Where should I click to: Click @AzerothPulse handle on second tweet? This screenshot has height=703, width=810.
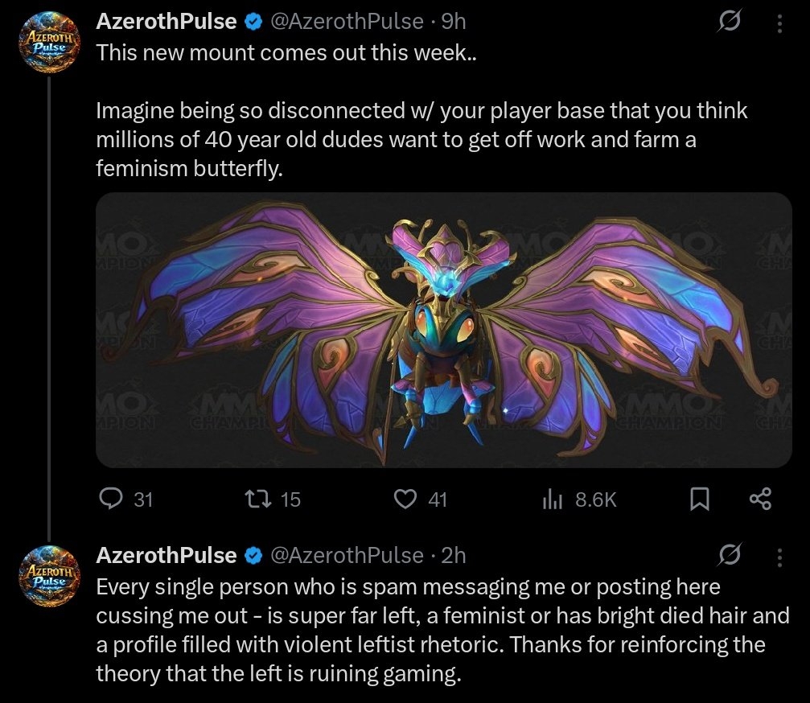pyautogui.click(x=346, y=555)
